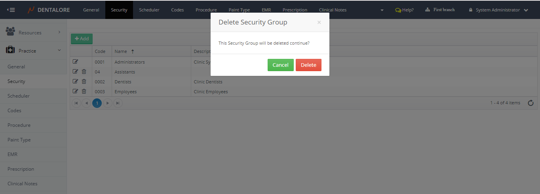Open the Help link in header
The image size is (540, 194).
pos(404,10)
